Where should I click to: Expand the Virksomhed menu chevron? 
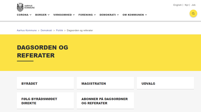[74, 15]
